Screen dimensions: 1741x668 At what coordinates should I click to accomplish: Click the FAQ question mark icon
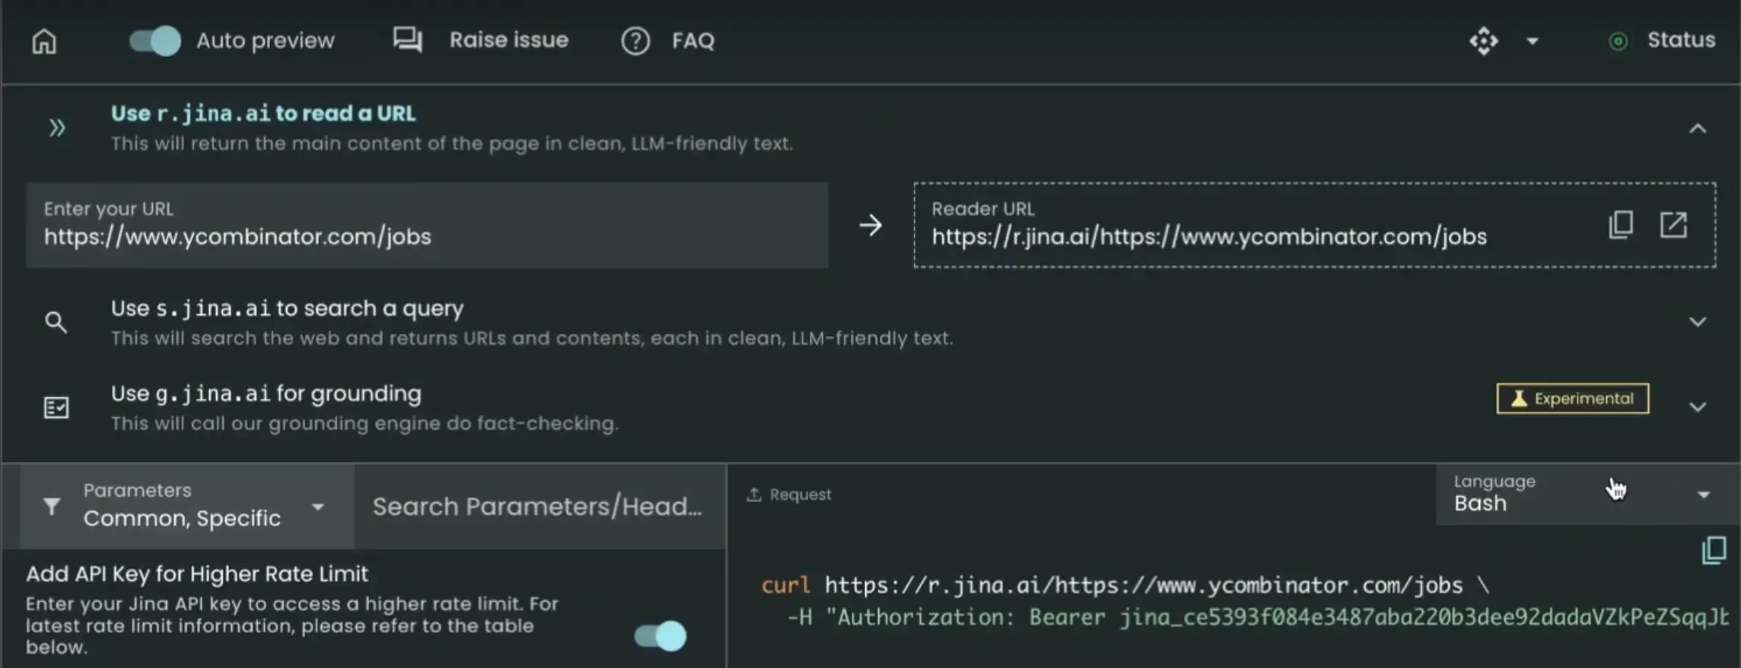(x=635, y=41)
